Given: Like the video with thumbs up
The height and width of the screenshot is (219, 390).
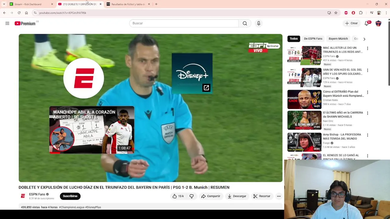Looking at the screenshot, I should coord(178,196).
